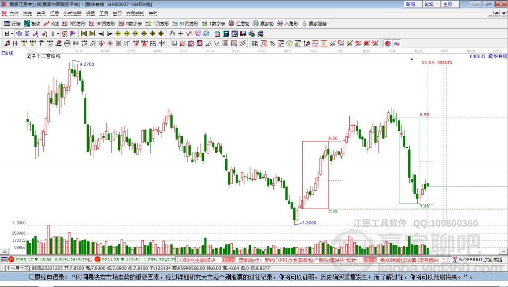This screenshot has height=287, width=508.
Task: Expand the 日 period dropdown
Action: coord(12,34)
